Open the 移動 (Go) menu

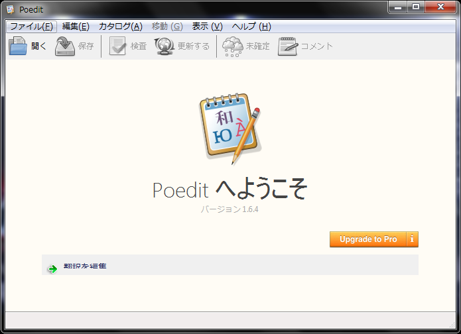click(x=167, y=27)
